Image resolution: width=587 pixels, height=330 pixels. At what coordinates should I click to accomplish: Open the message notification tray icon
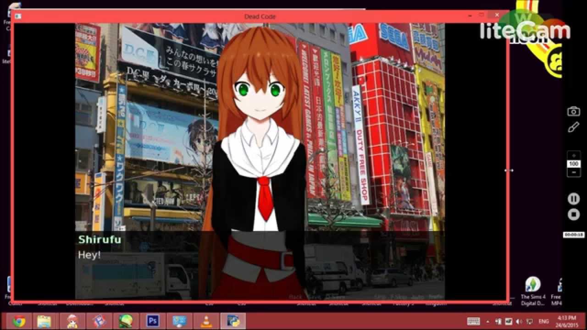530,322
